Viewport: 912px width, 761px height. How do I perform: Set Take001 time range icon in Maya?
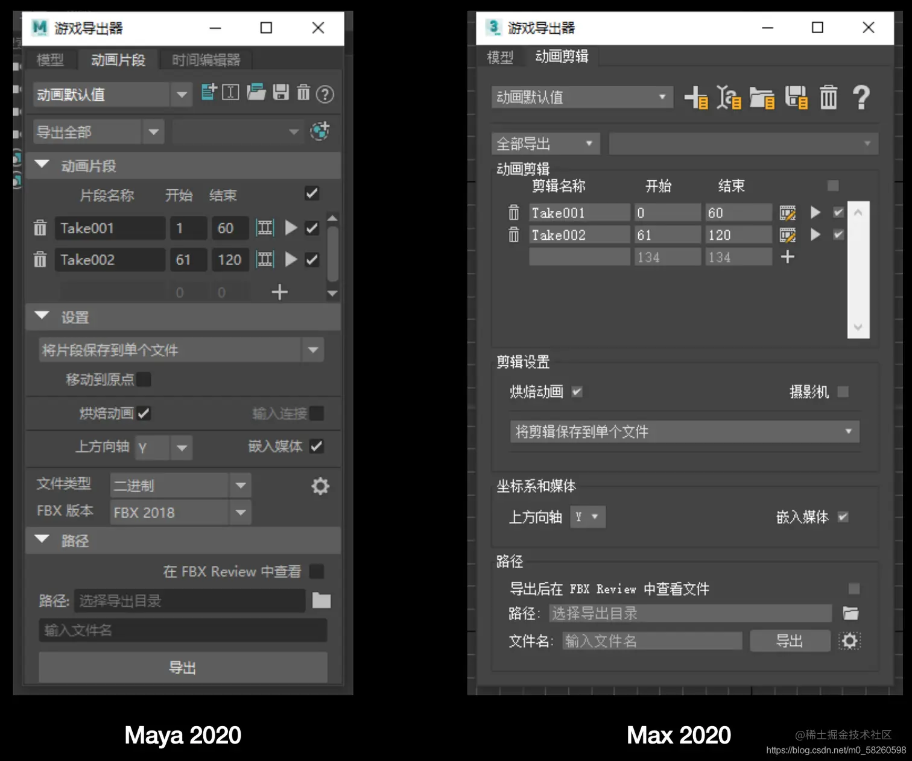tap(265, 228)
